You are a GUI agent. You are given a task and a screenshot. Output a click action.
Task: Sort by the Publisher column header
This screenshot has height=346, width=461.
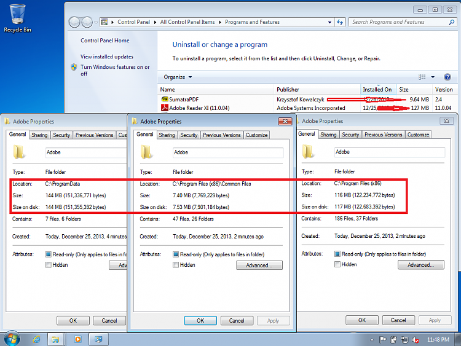[317, 89]
